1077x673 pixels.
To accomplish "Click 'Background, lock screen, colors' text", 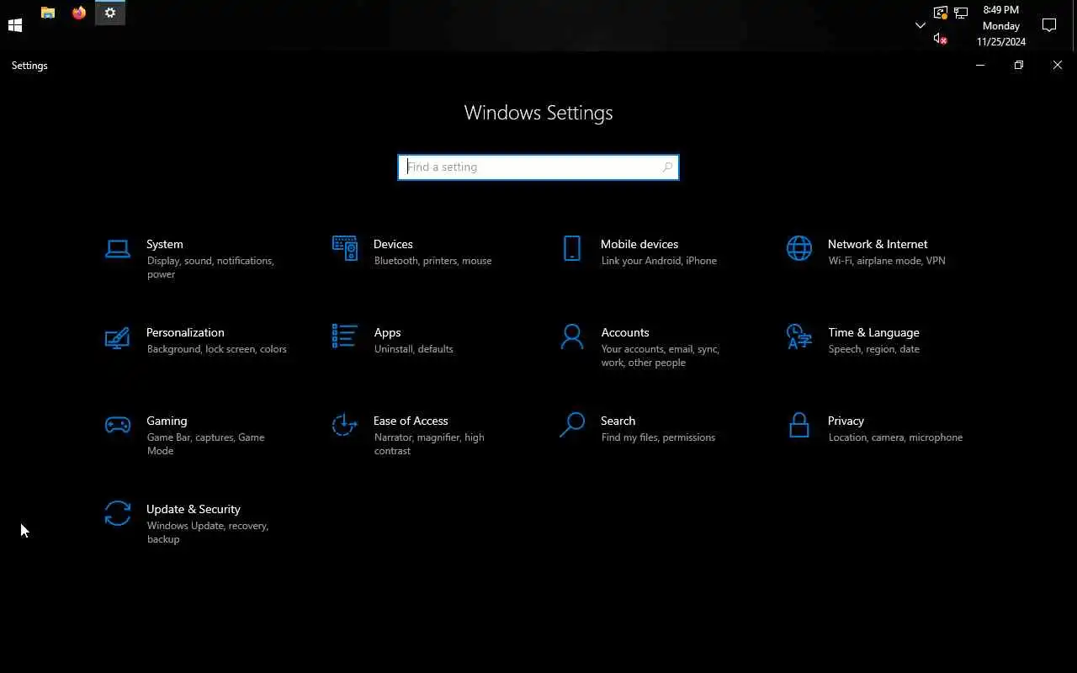I will (216, 349).
